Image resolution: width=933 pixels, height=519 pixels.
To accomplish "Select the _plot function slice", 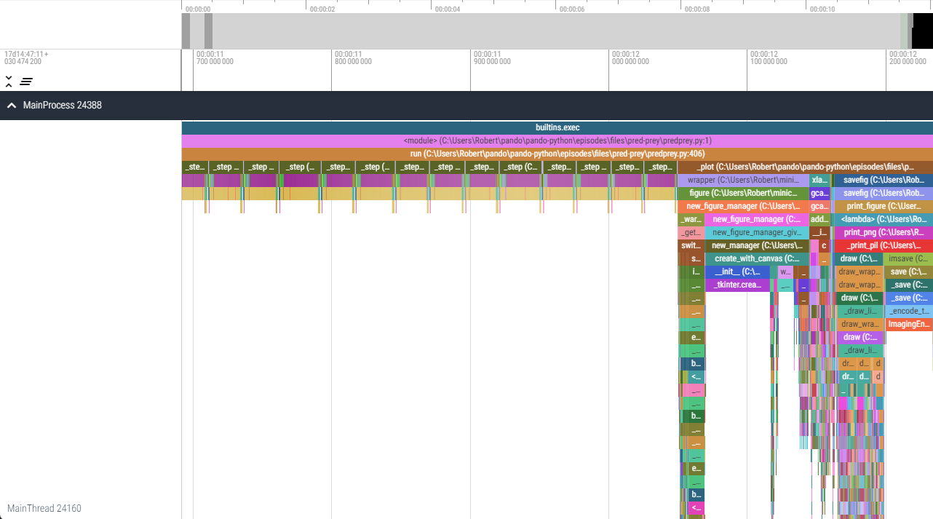I will pyautogui.click(x=804, y=167).
